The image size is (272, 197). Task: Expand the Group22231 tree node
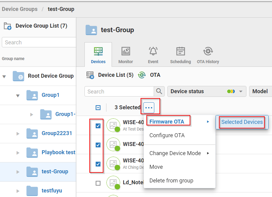pos(18,134)
